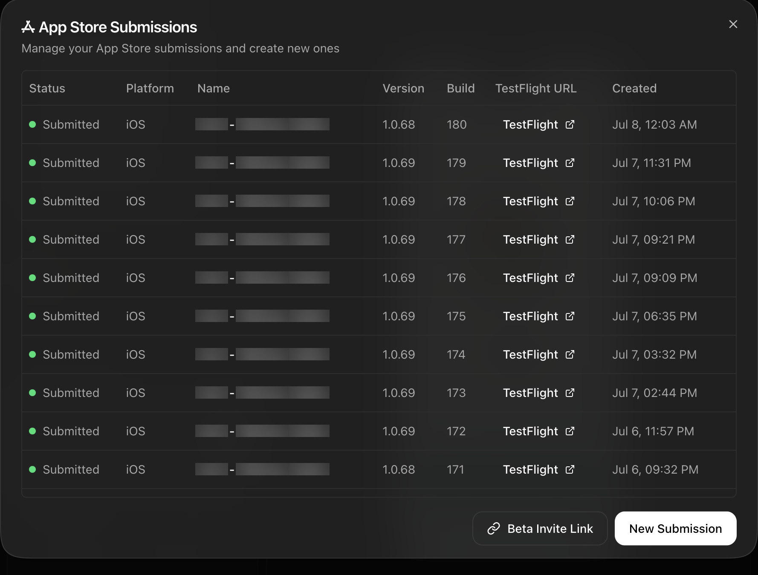
Task: Click build number 171 cell
Action: click(x=455, y=469)
